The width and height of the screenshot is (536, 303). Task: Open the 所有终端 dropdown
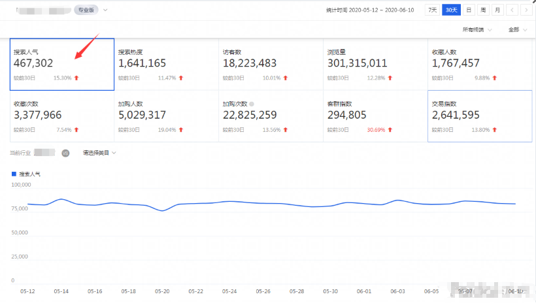(477, 29)
